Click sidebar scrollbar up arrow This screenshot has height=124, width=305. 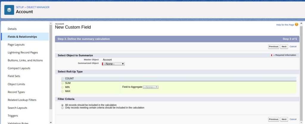(51, 23)
